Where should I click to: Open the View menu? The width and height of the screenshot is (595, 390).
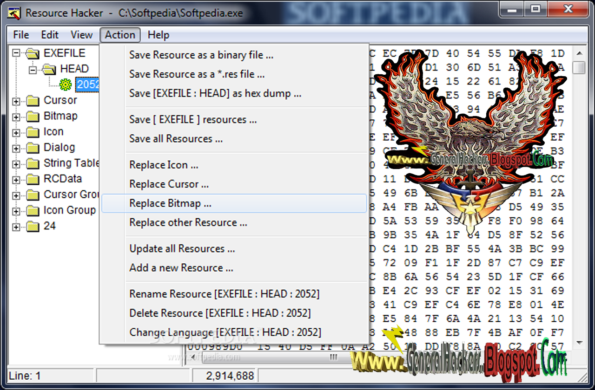(x=81, y=35)
